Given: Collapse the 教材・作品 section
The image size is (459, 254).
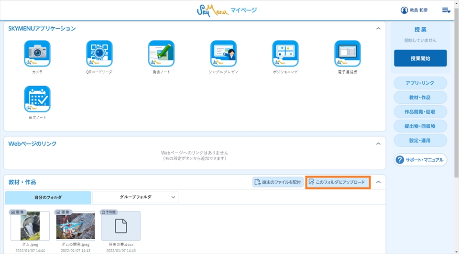Looking at the screenshot, I should pyautogui.click(x=378, y=182).
